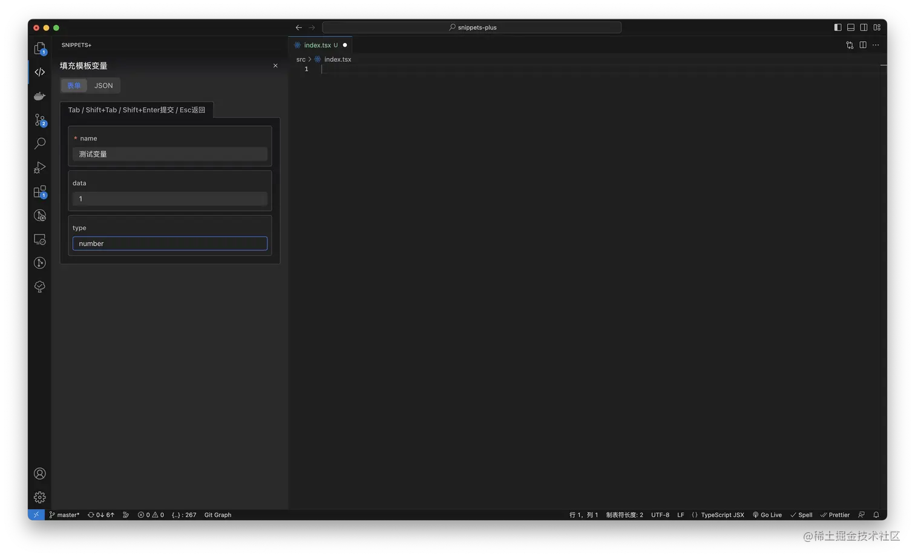This screenshot has width=915, height=557.
Task: Open the Extensions view
Action: point(40,192)
